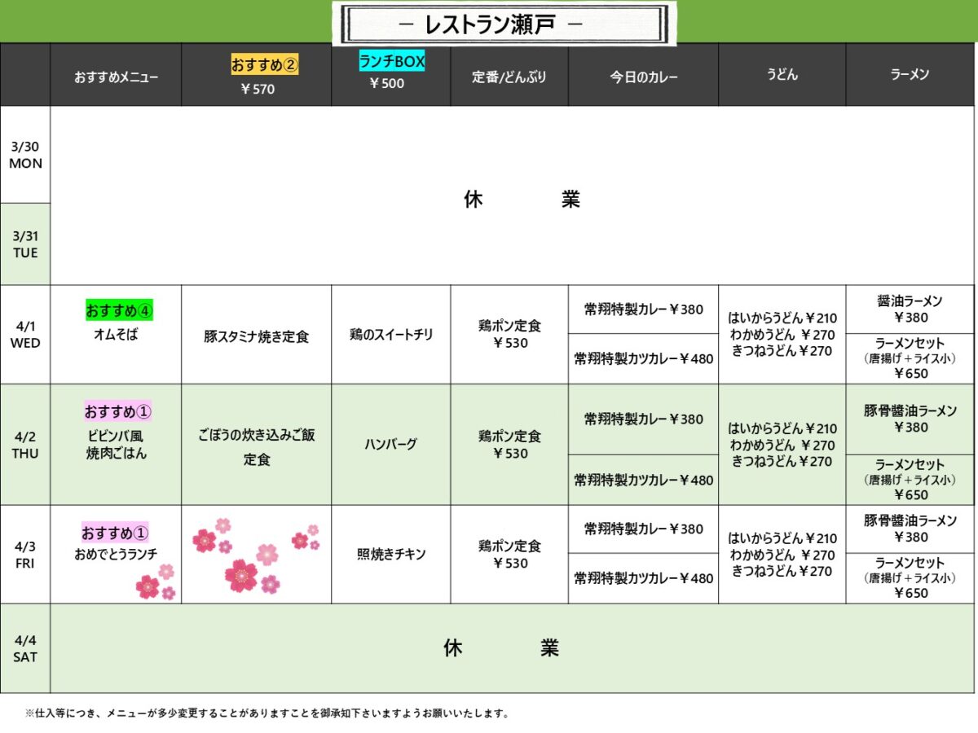Select the cyan ランチBOX header label
Image resolution: width=978 pixels, height=733 pixels.
(x=392, y=61)
